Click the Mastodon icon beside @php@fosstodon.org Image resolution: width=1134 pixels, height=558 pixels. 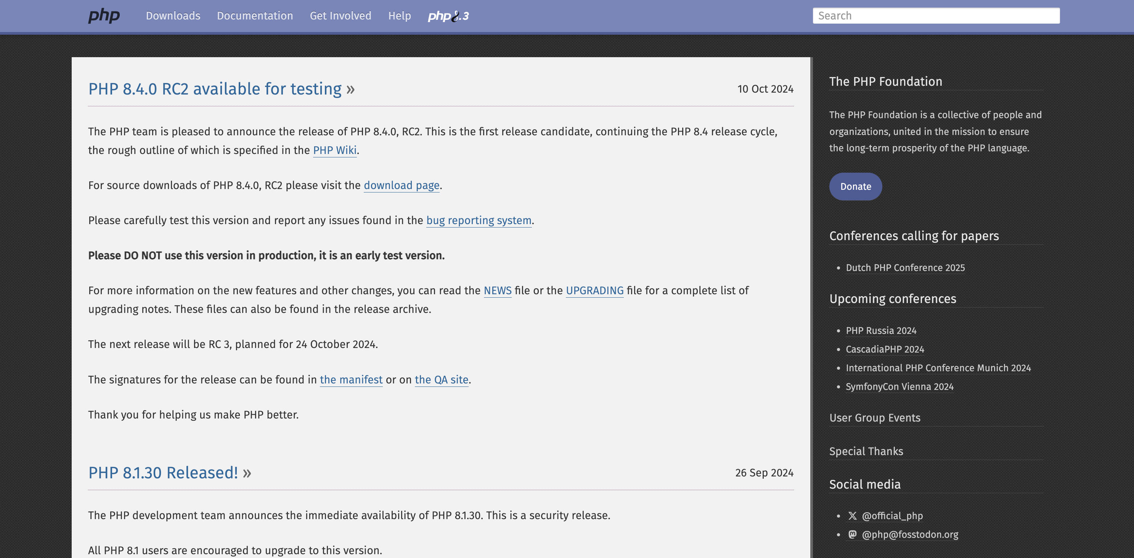click(x=852, y=534)
